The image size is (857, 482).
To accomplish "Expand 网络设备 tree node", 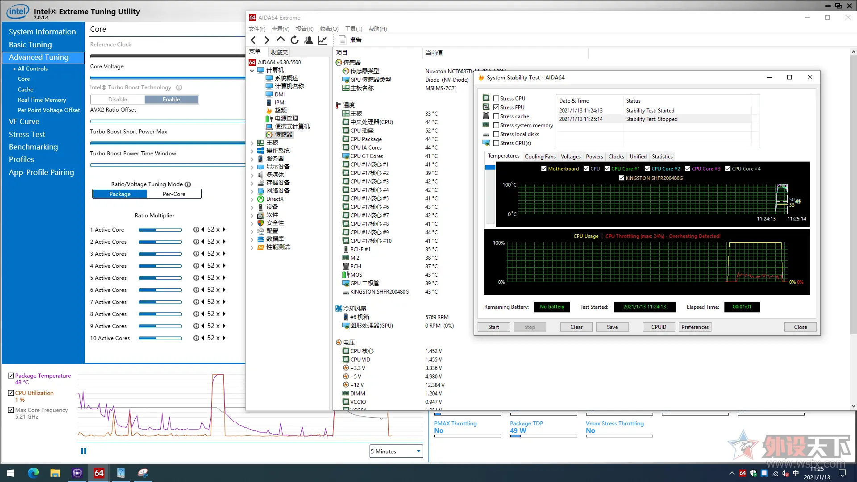I will coord(252,191).
